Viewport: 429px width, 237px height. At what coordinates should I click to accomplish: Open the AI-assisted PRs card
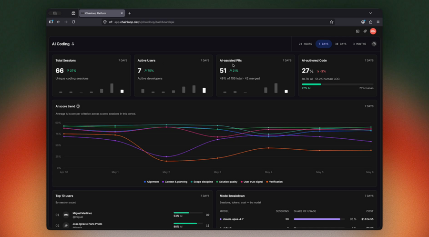(x=255, y=75)
